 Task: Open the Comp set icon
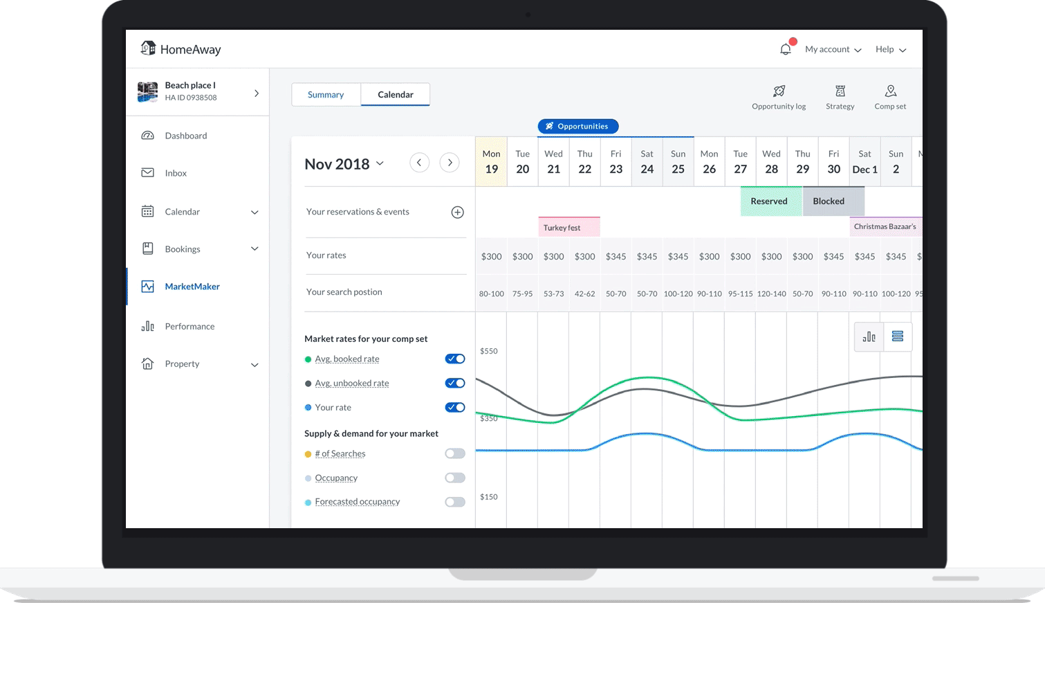point(891,91)
